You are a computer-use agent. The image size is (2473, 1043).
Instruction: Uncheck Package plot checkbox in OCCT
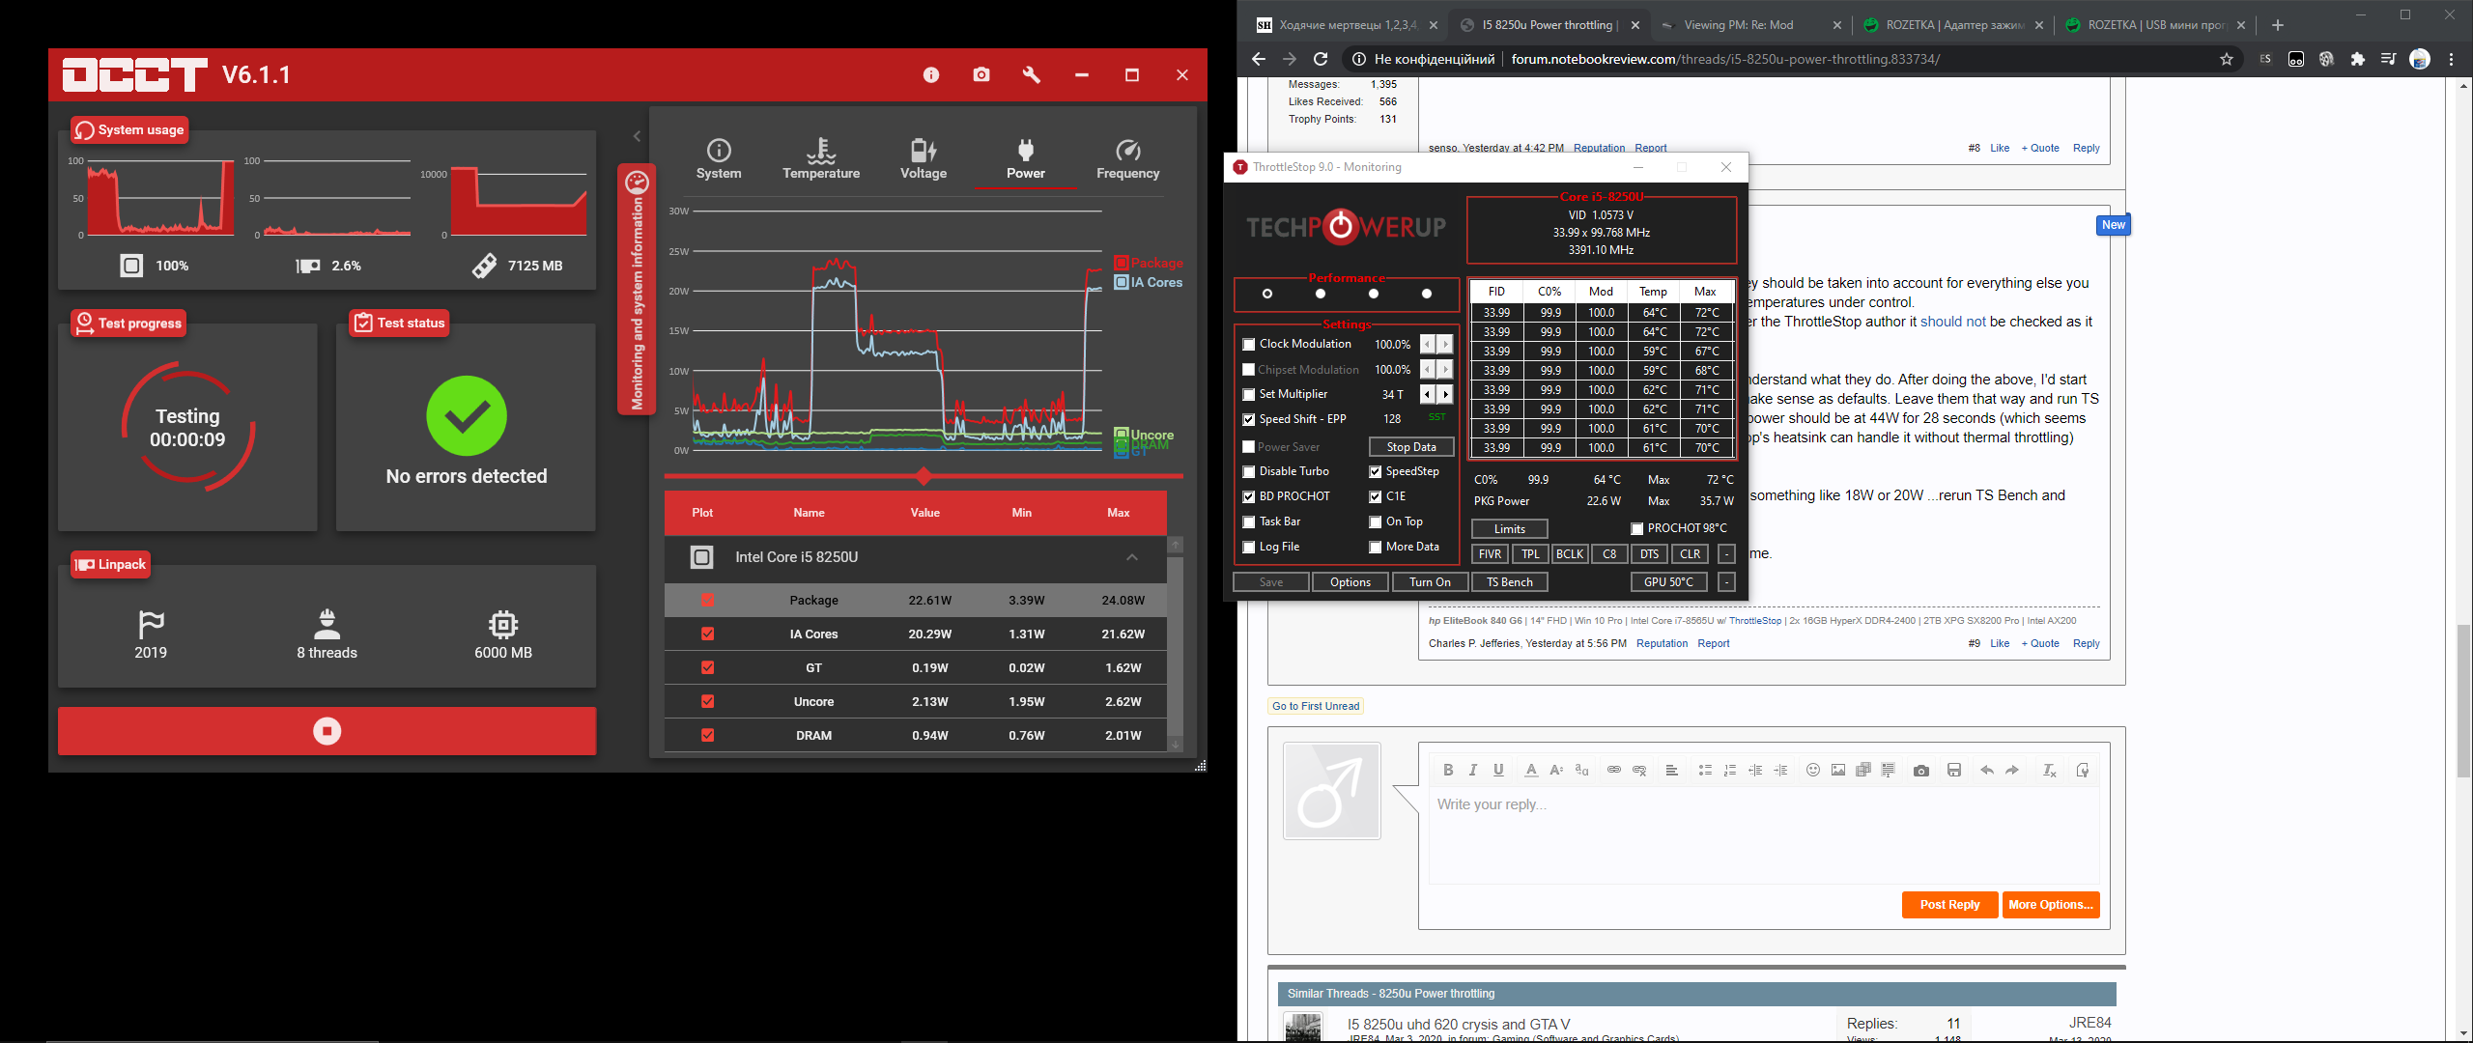point(707,600)
